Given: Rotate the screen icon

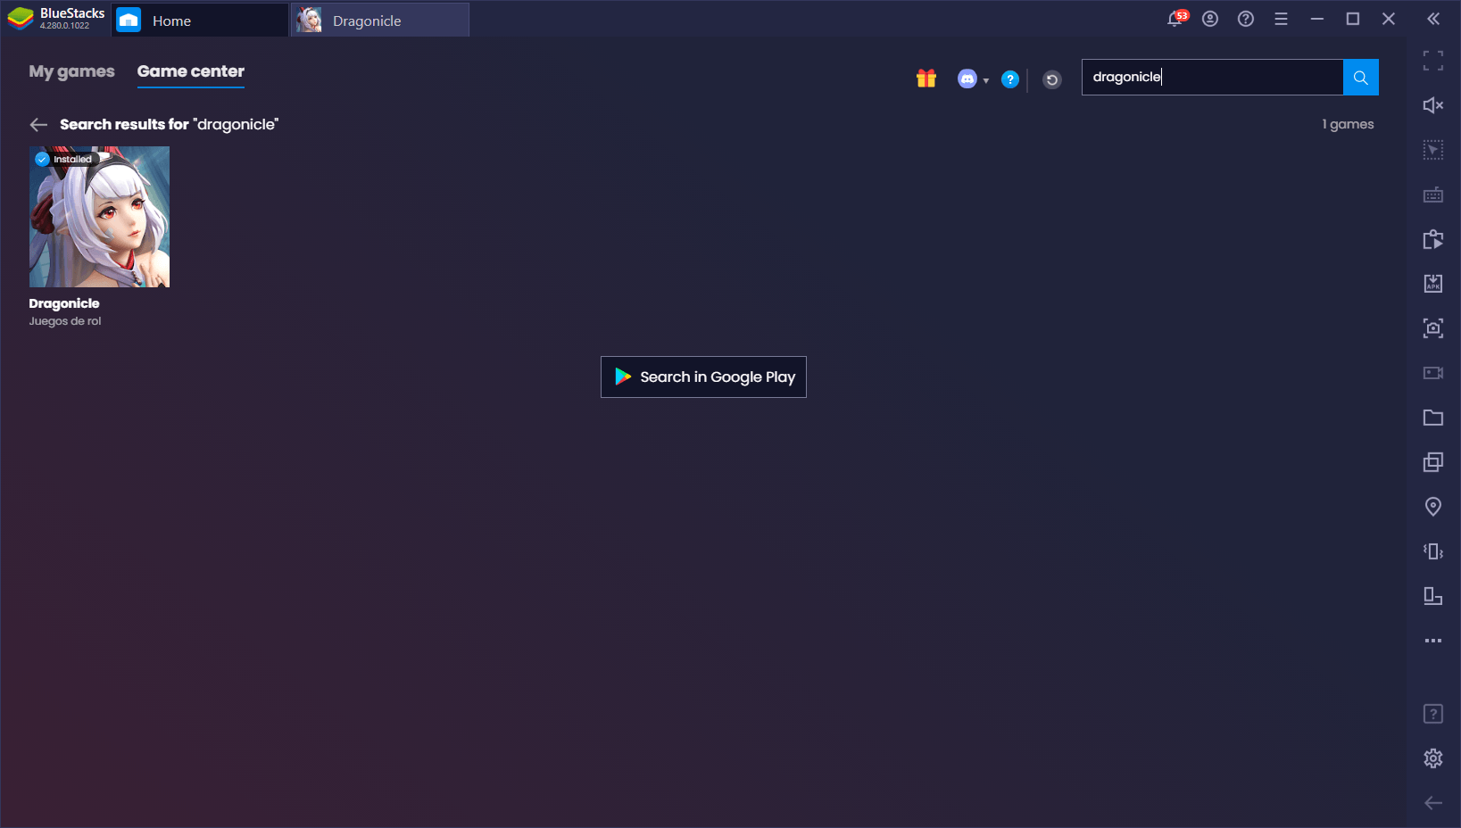Looking at the screenshot, I should coord(1433,596).
